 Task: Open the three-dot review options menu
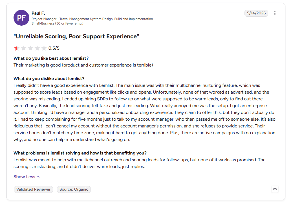click(x=275, y=13)
